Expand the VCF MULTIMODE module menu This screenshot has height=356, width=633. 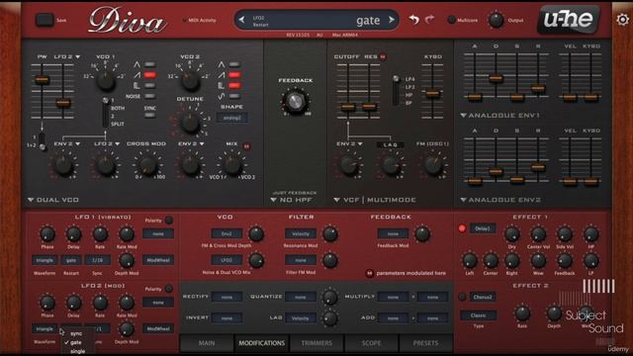(x=374, y=200)
